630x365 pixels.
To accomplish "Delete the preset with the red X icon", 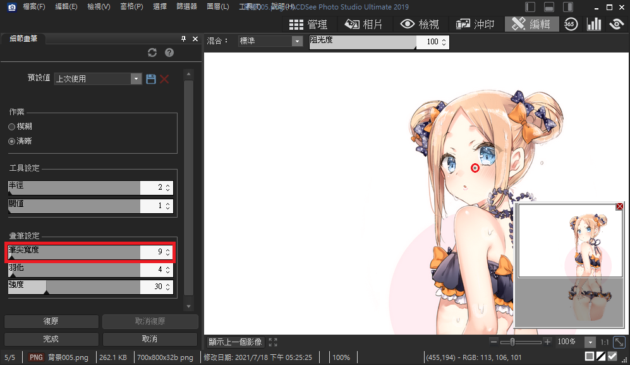I will tap(164, 79).
